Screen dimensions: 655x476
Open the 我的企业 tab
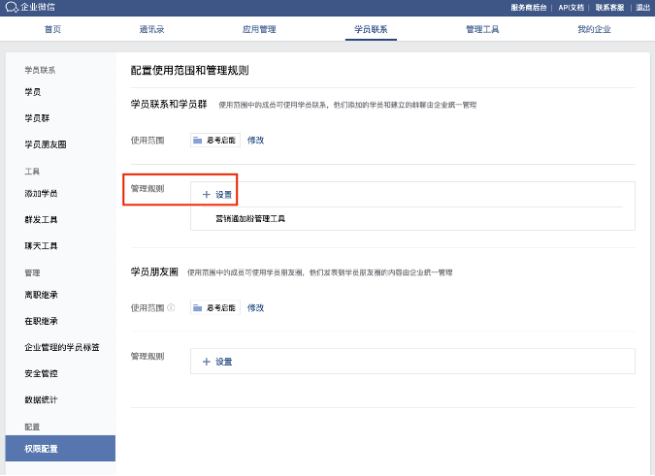(594, 29)
